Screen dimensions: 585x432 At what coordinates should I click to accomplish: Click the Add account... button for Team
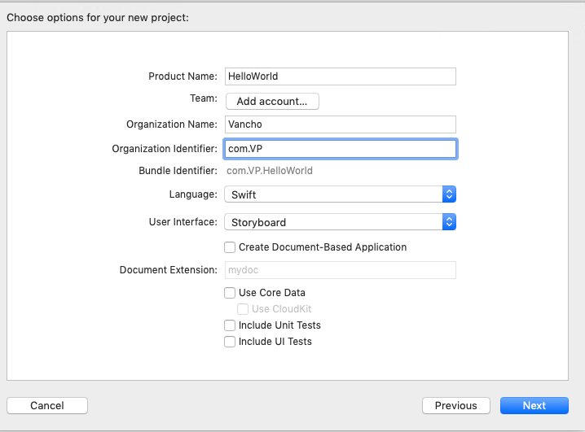[272, 102]
